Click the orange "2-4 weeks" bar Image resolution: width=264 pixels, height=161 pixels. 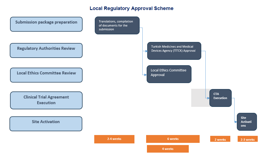[114, 139]
